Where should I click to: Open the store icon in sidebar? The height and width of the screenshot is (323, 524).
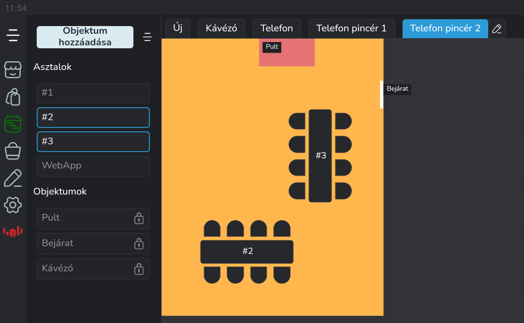[x=13, y=70]
